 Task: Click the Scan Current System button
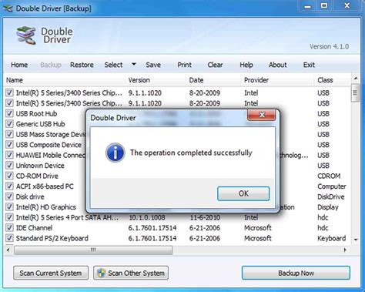(x=51, y=273)
